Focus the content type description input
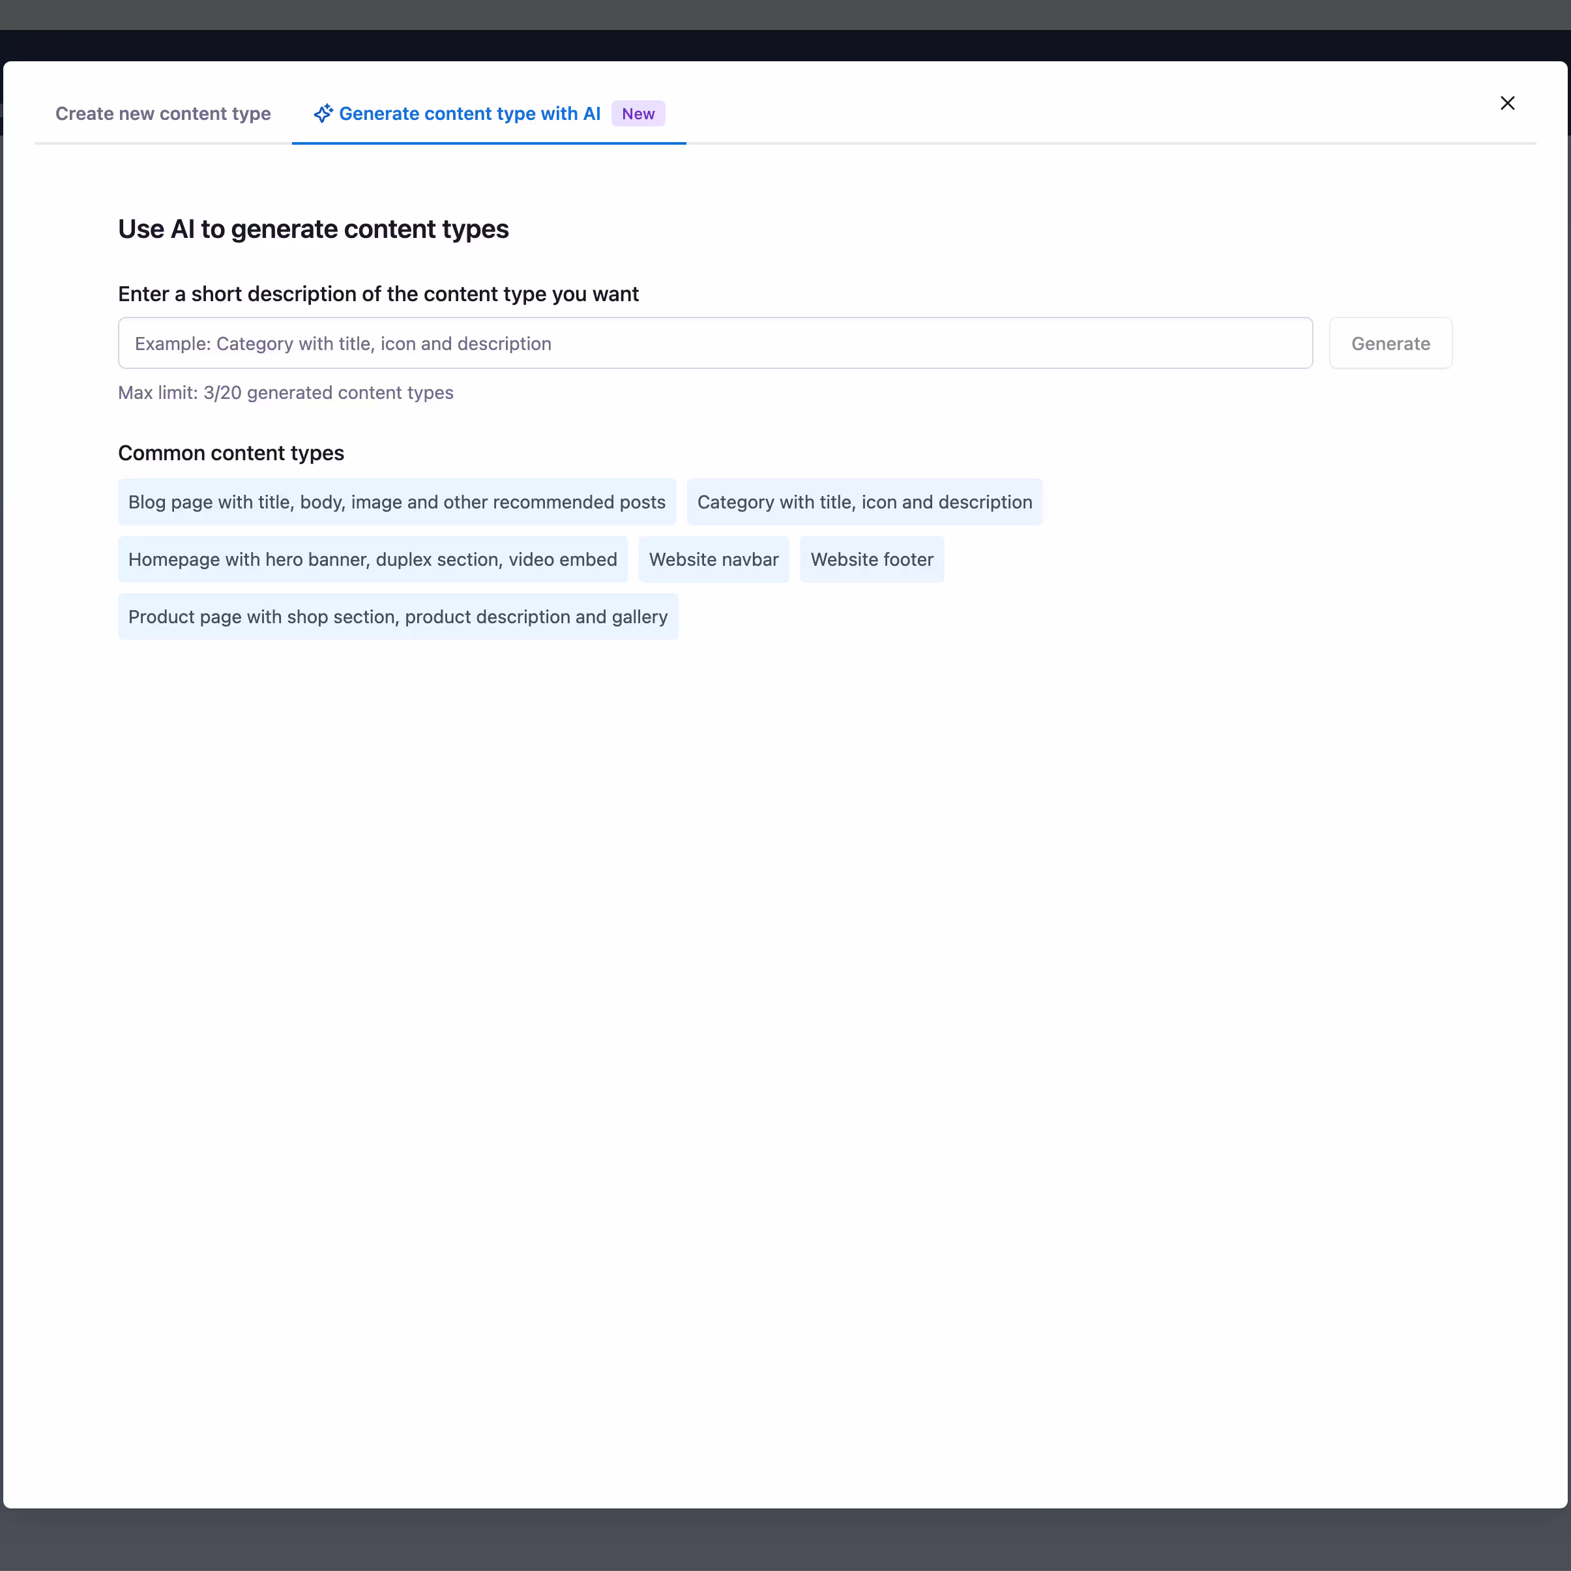The image size is (1571, 1571). (714, 343)
